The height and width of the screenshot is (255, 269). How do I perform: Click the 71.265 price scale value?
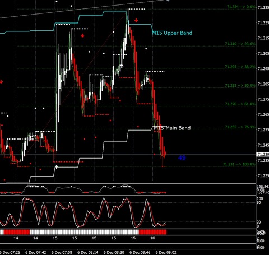[263, 114]
